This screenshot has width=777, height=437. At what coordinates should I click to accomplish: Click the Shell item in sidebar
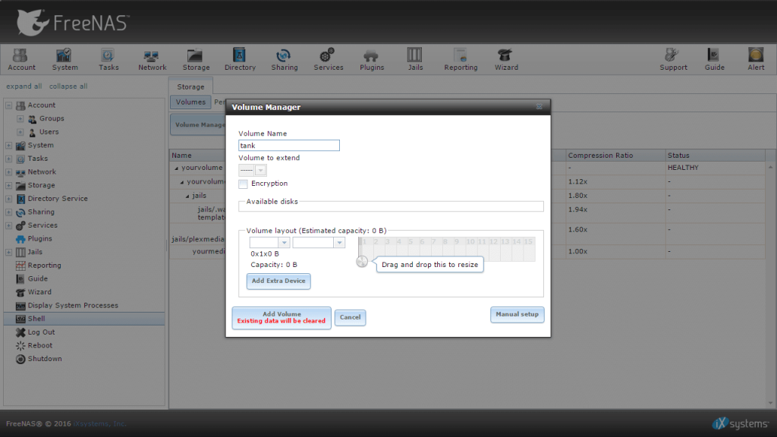pyautogui.click(x=36, y=319)
